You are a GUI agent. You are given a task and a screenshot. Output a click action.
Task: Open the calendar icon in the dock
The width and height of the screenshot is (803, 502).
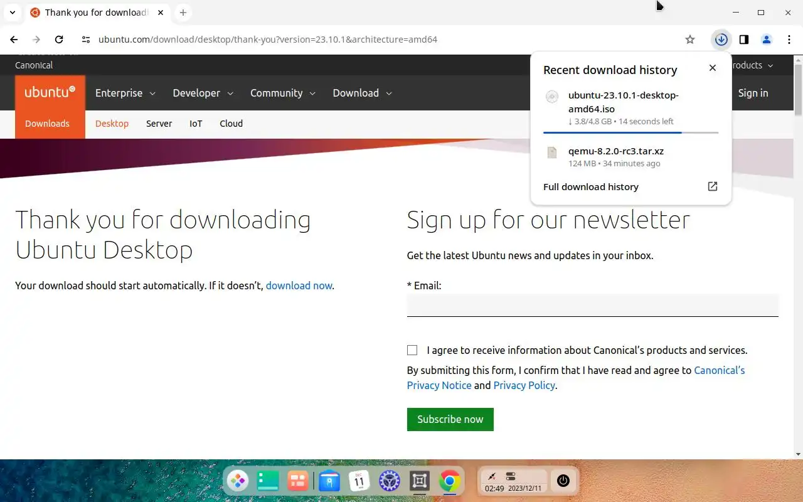[359, 481]
